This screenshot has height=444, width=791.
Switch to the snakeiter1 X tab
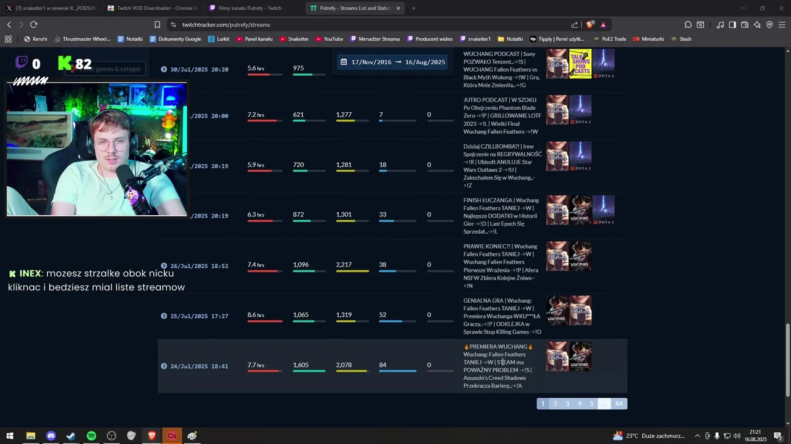pos(51,8)
